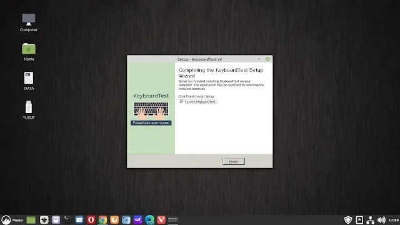Minimize the Setup - KeyboardTest window

click(259, 59)
